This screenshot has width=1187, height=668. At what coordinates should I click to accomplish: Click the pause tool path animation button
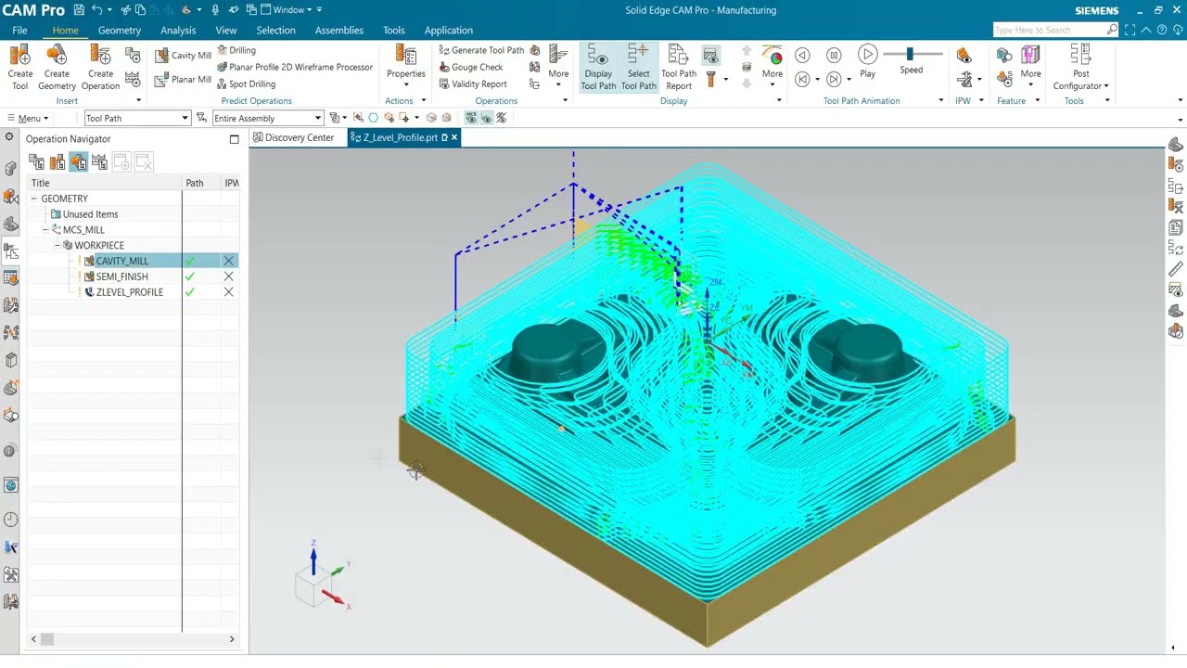point(834,55)
